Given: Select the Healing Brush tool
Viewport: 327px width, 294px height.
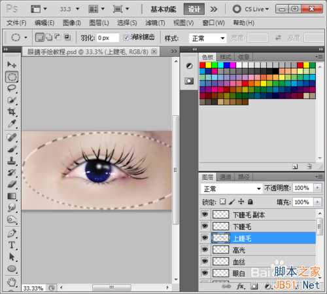Looking at the screenshot, I should 12,138.
